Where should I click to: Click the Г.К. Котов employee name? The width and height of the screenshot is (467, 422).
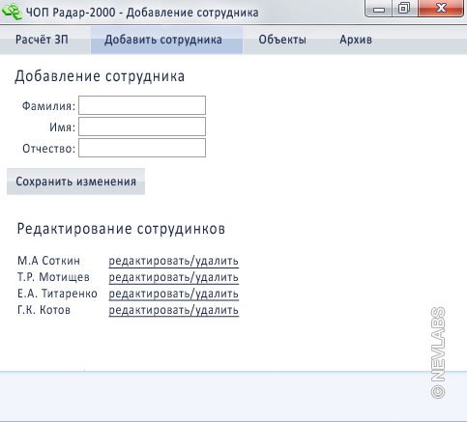pos(44,310)
